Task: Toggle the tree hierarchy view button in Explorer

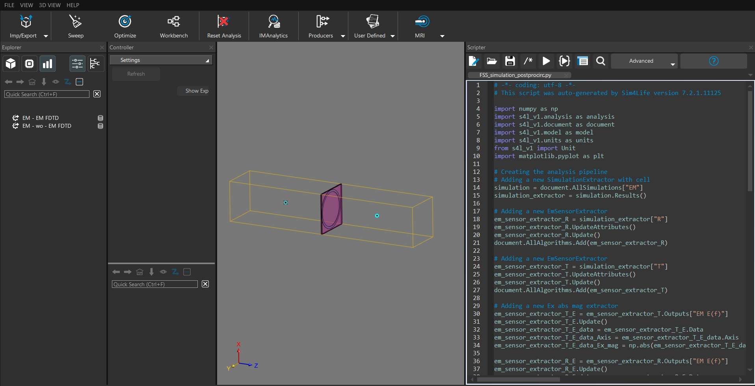Action: coord(95,63)
